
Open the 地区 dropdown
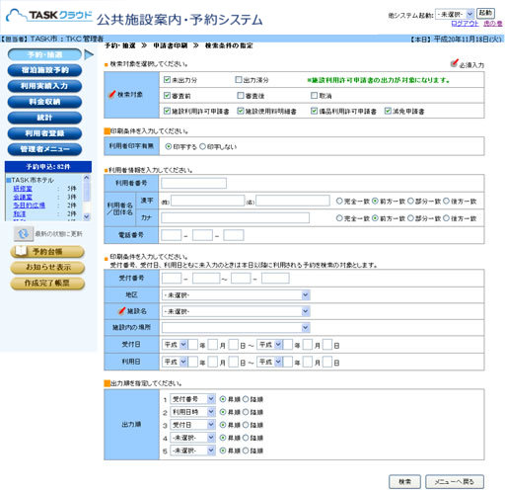coord(236,294)
